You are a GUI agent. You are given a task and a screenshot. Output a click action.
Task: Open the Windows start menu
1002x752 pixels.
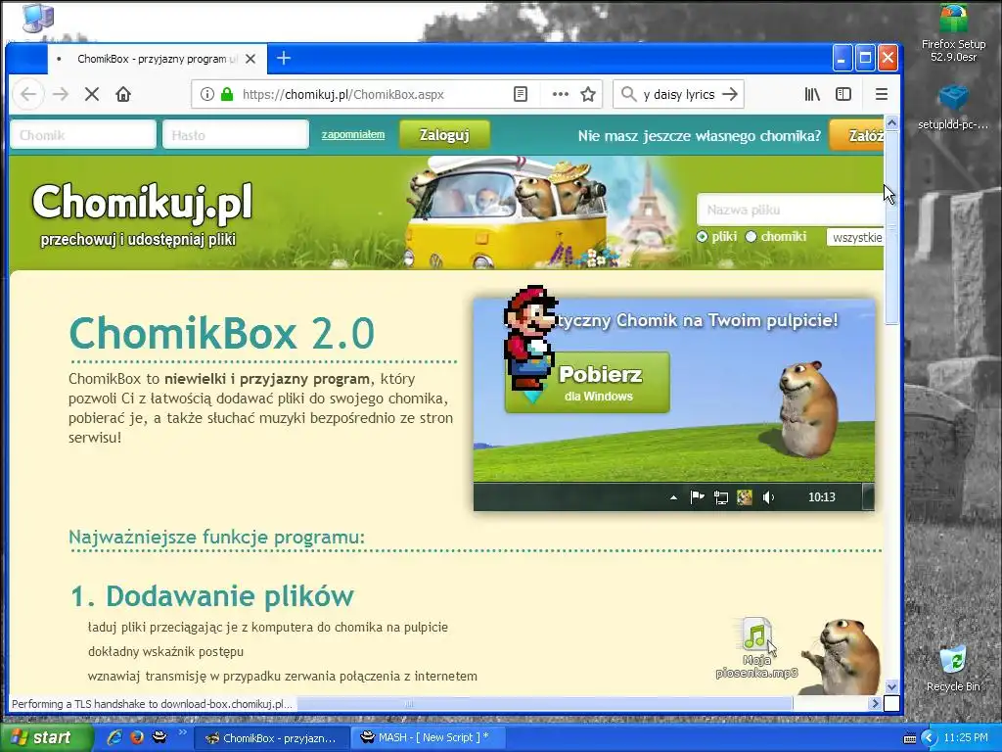(x=46, y=737)
